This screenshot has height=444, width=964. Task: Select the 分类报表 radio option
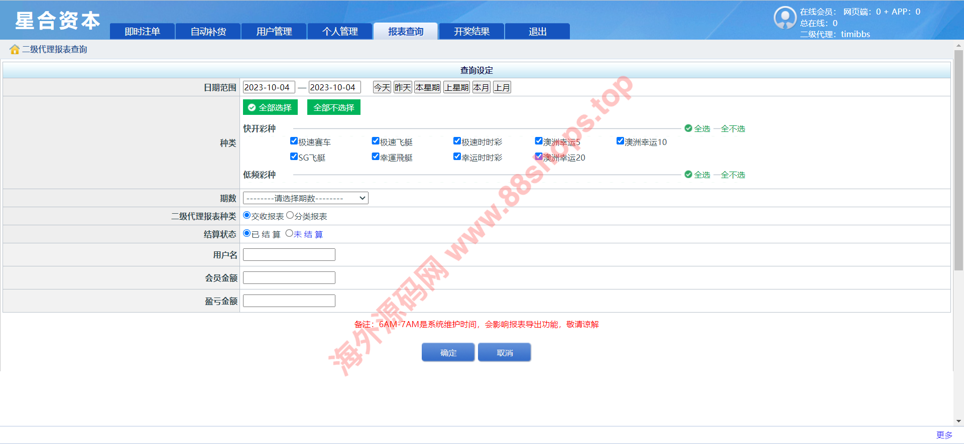point(290,215)
